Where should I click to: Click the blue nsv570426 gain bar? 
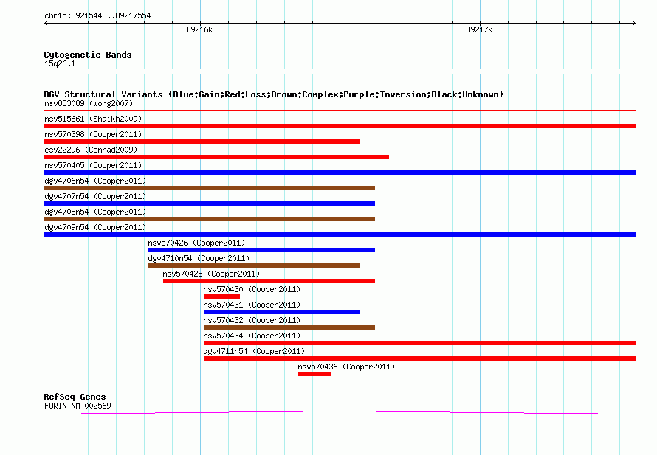coord(261,250)
